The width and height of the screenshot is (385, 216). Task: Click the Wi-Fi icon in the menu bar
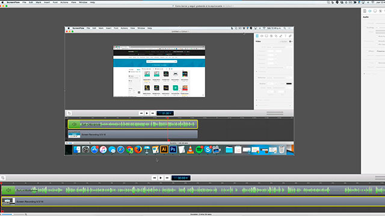pos(372,2)
